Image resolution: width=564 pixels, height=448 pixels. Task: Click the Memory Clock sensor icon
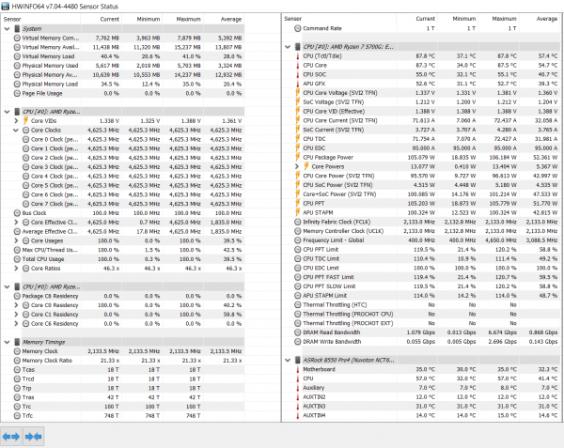17,351
